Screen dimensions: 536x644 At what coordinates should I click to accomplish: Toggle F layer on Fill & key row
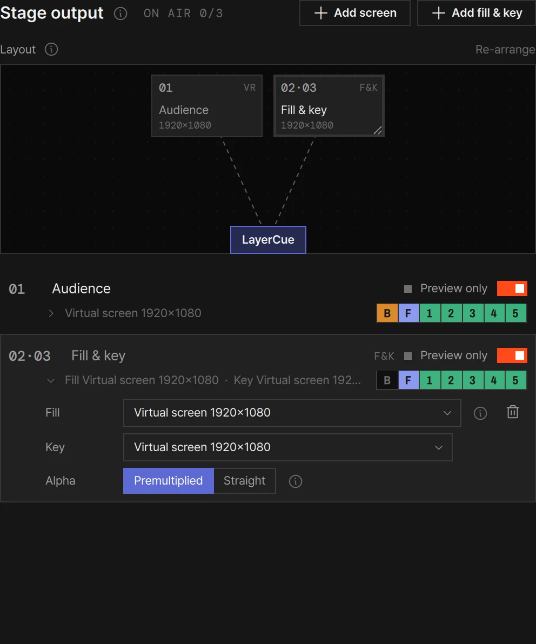(408, 380)
